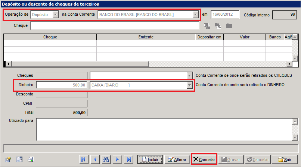Jump to the last record arrow
Viewport: 301px width, 167px height.
(129, 159)
